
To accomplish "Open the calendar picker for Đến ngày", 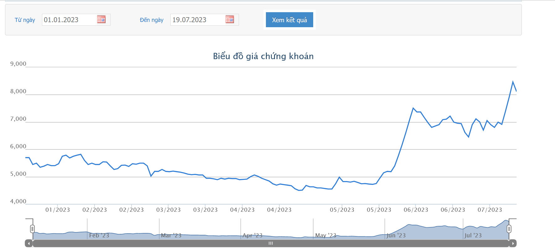I will [x=230, y=20].
